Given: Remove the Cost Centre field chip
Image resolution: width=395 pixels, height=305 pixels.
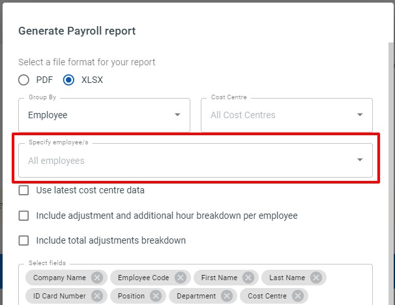Looking at the screenshot, I should pos(298,296).
